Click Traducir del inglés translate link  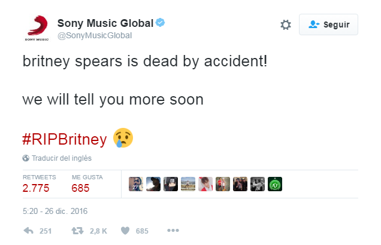(61, 158)
